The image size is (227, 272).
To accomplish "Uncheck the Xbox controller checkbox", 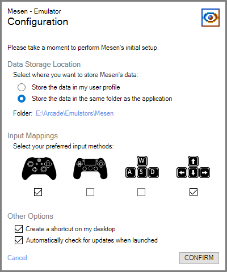I will click(38, 192).
